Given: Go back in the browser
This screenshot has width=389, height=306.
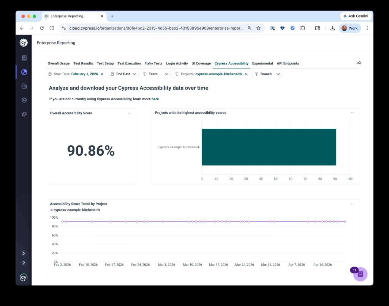Looking at the screenshot, I should coord(22,28).
